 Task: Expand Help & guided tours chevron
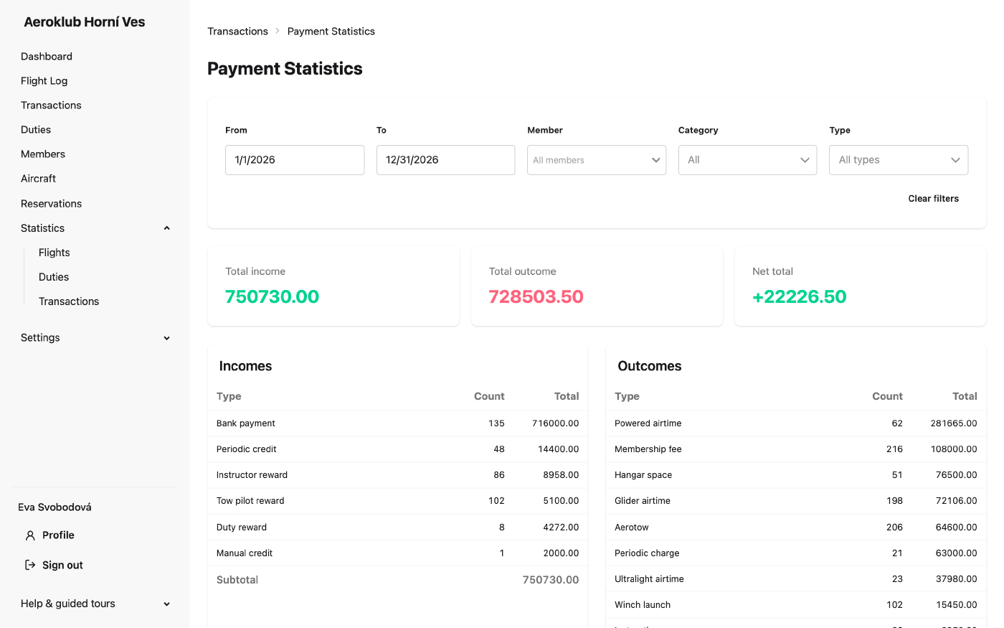[x=167, y=604]
